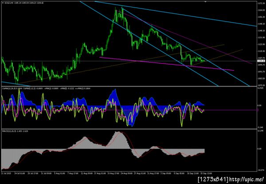The width and height of the screenshot is (266, 184).
Task: Click the 24 Aug 09:00 time axis label
Action: pos(125,173)
